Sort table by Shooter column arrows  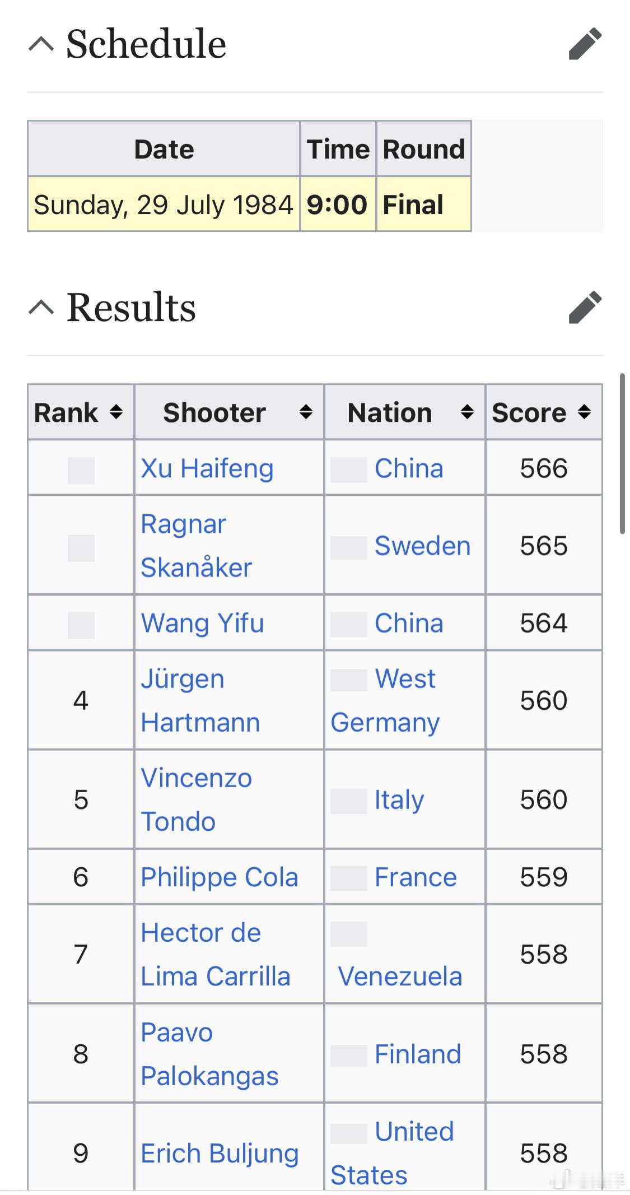[x=306, y=412]
